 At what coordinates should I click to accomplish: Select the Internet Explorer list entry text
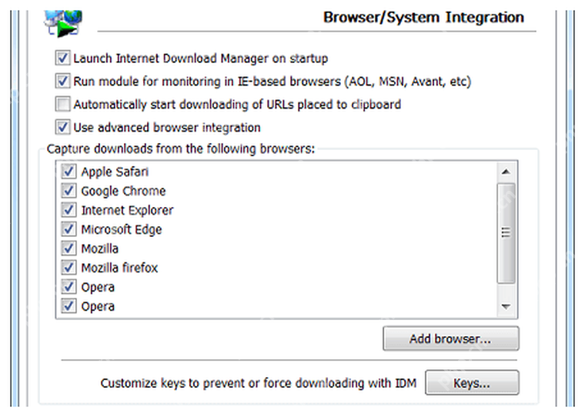(127, 210)
